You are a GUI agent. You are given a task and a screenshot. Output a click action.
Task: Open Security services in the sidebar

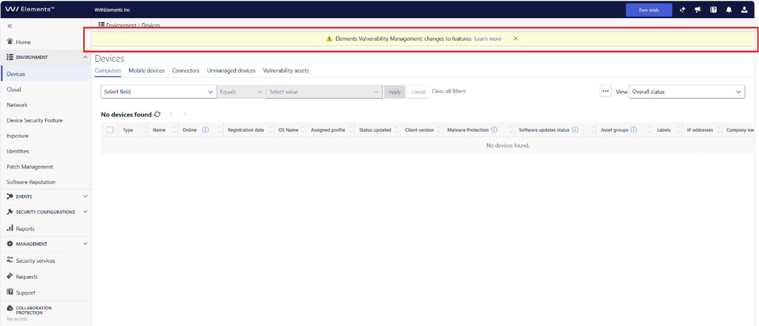[35, 260]
